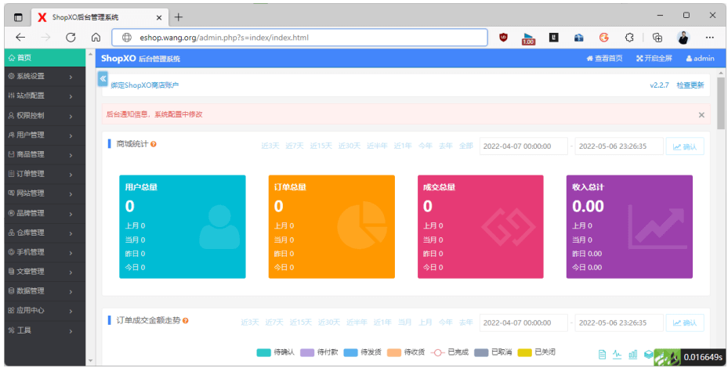Click the help icon next to 商城统计

pos(154,144)
